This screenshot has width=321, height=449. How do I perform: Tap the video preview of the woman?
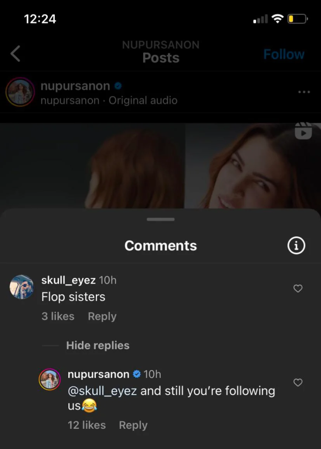click(x=160, y=166)
